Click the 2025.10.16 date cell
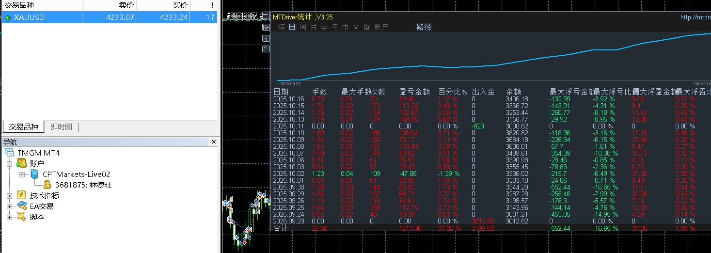 288,99
